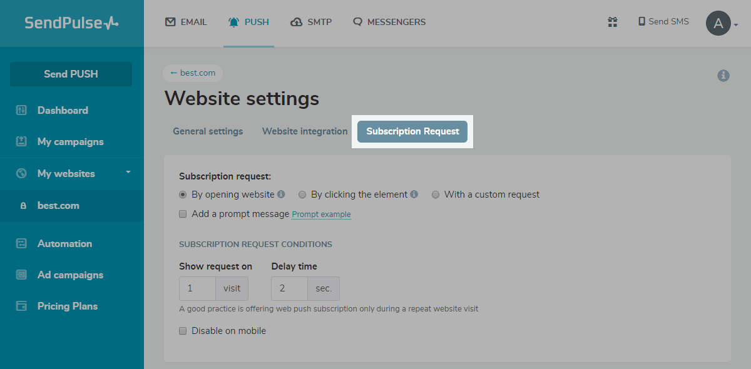Click the gift icon in top bar
The height and width of the screenshot is (369, 751).
[x=612, y=22]
